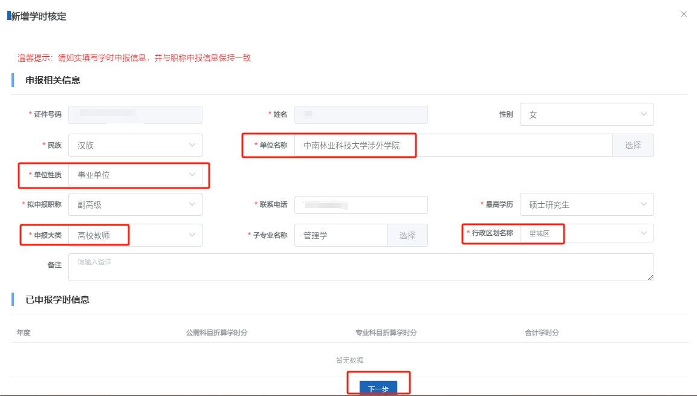Click into the 备注 textarea

(x=361, y=267)
